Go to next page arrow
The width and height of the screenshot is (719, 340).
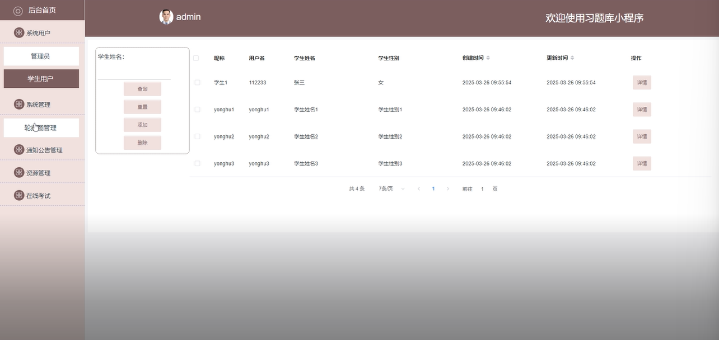point(447,189)
